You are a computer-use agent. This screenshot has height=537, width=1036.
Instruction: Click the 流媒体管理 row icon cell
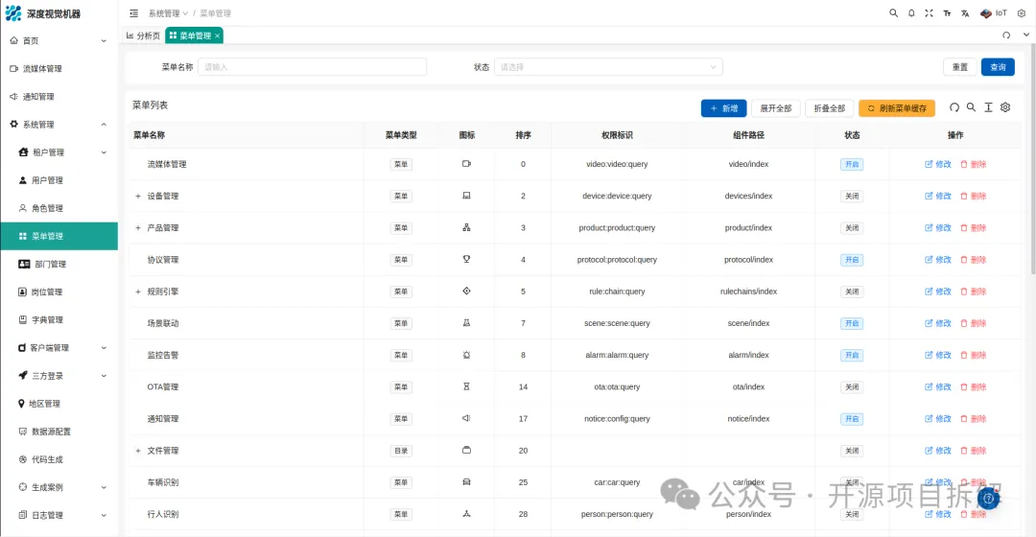point(466,164)
